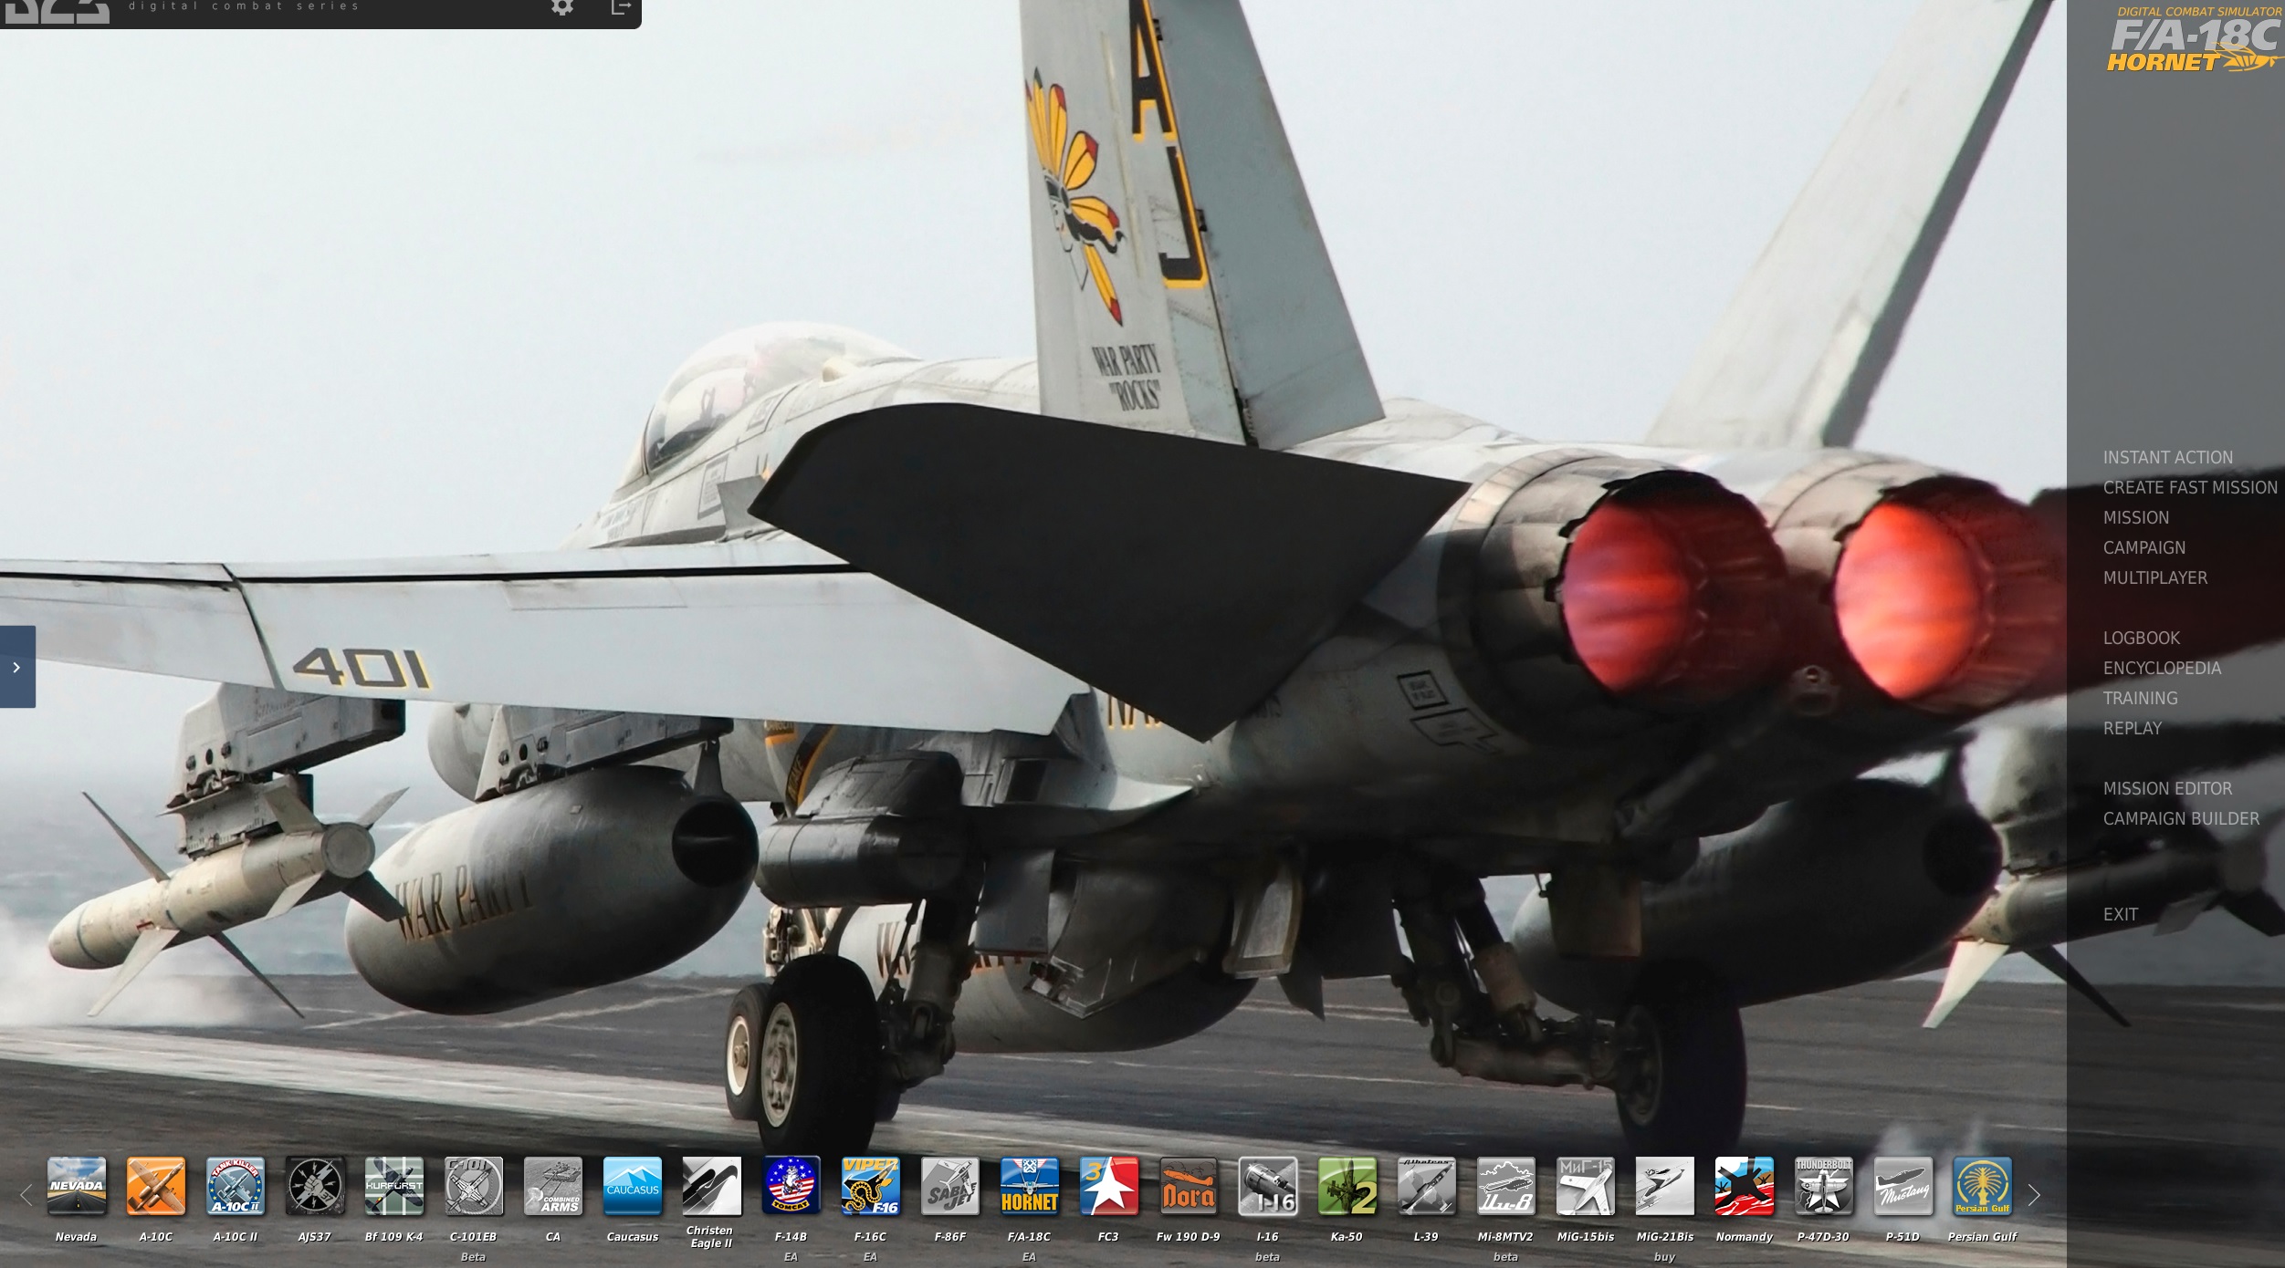Select the Persian Gulf map icon

pyautogui.click(x=1982, y=1185)
